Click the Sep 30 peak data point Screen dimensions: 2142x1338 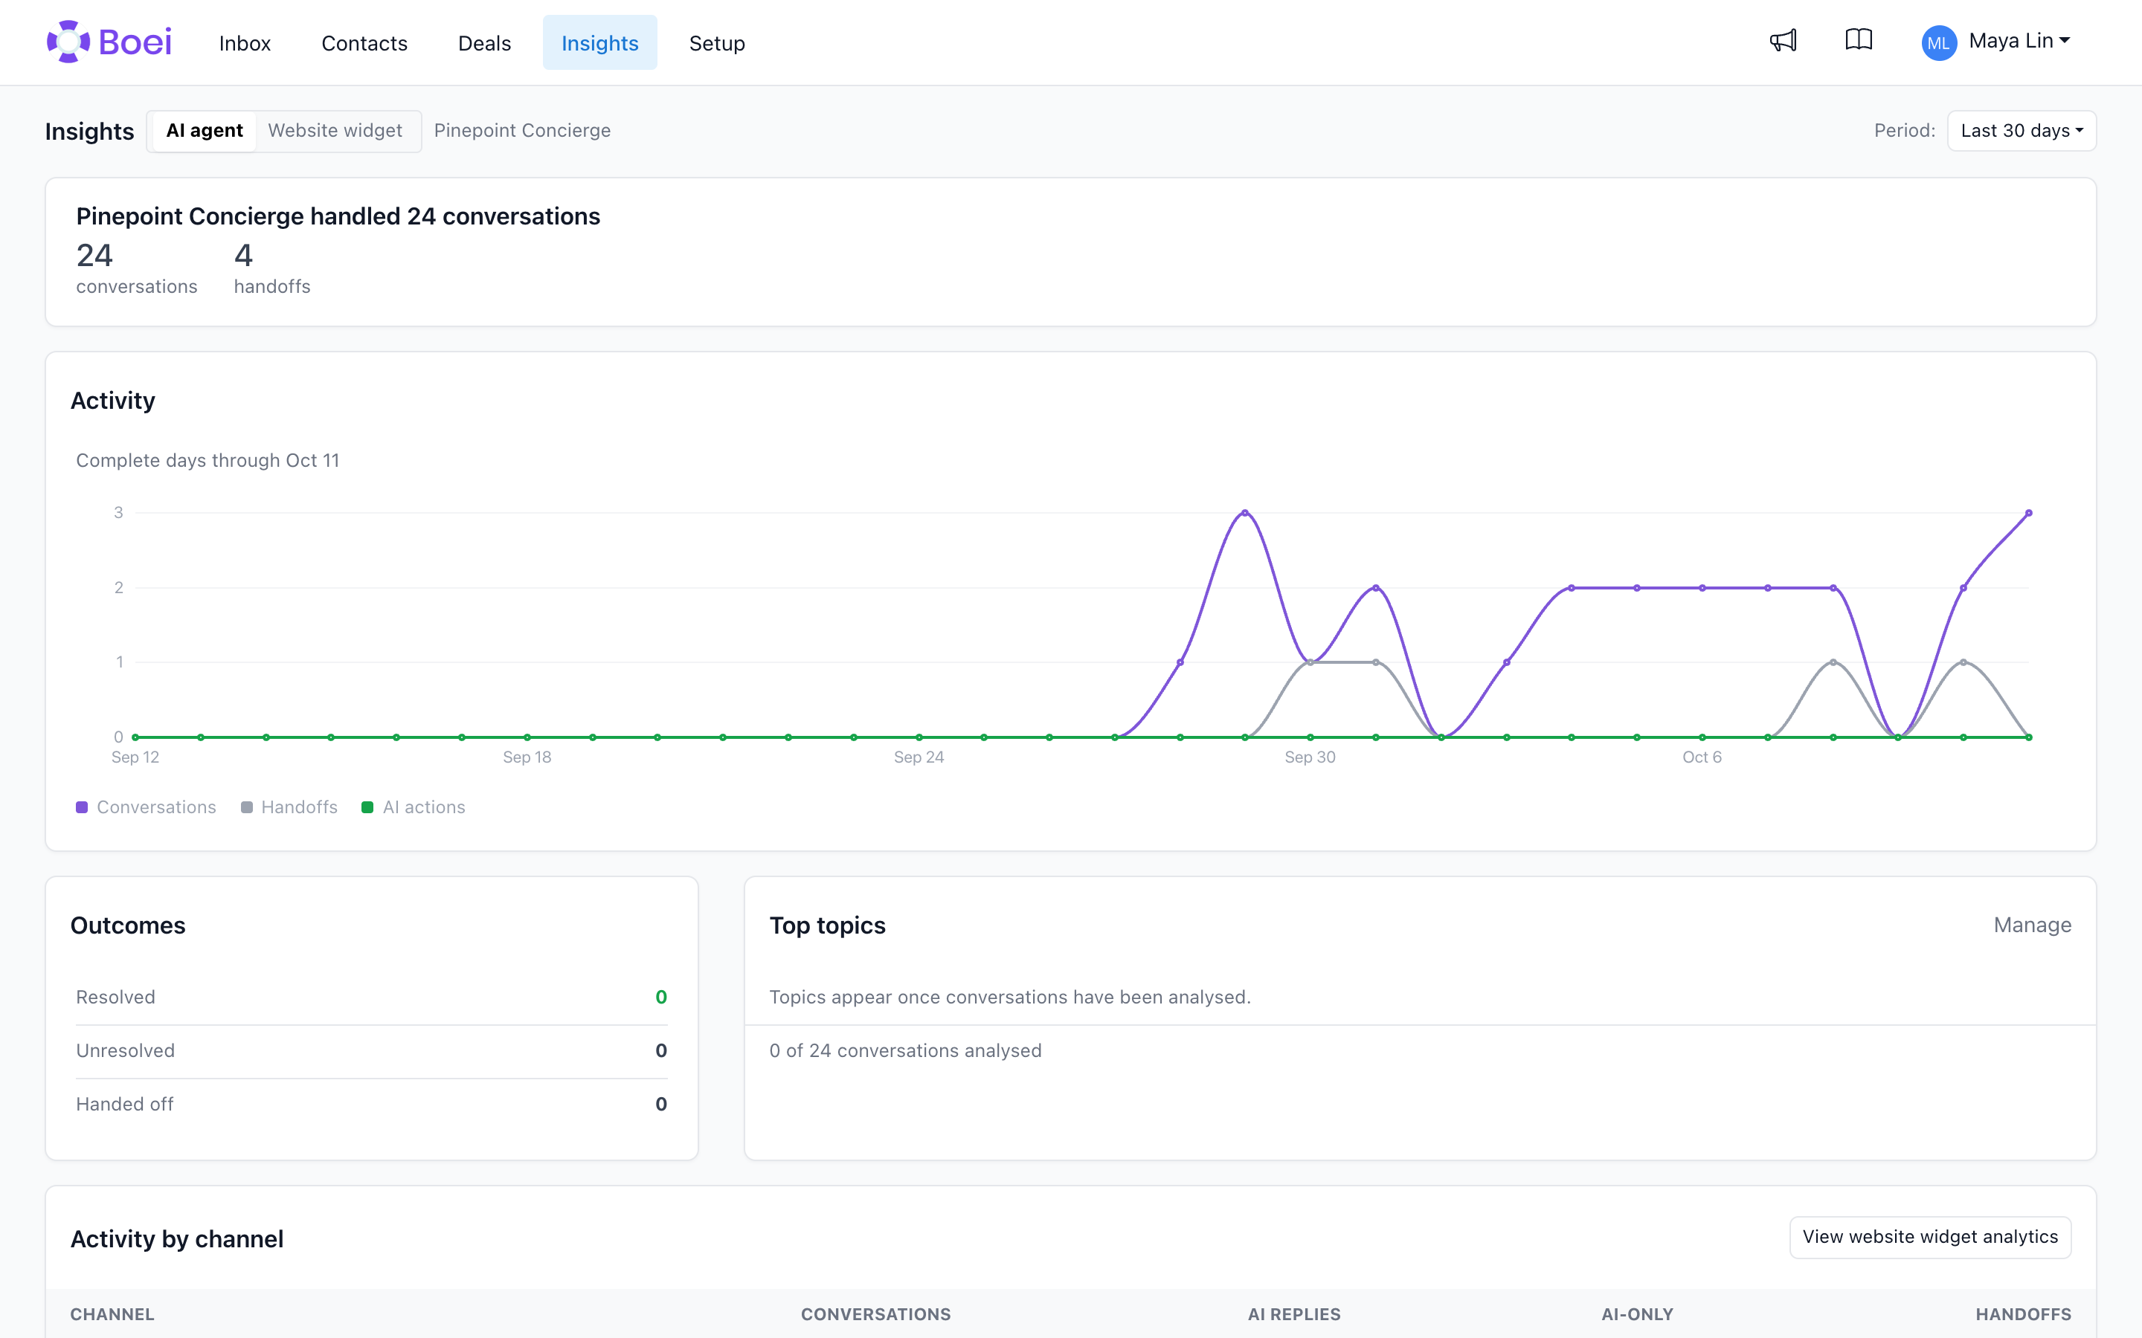coord(1245,512)
